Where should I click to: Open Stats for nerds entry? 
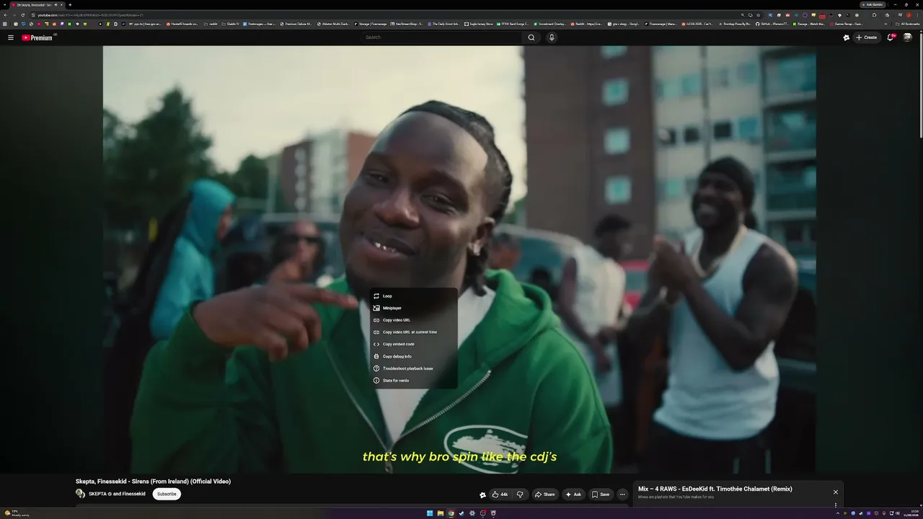click(x=413, y=381)
